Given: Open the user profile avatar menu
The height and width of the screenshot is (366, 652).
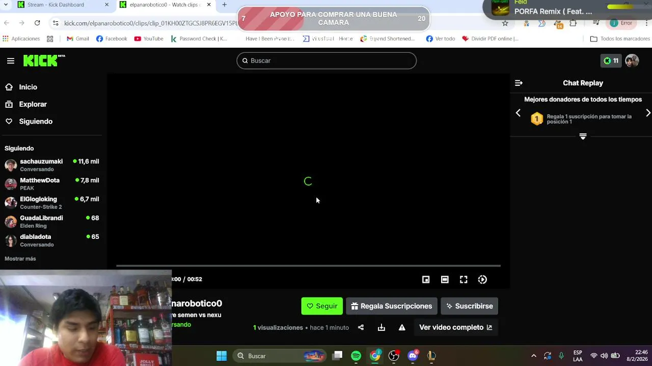Looking at the screenshot, I should coord(632,60).
